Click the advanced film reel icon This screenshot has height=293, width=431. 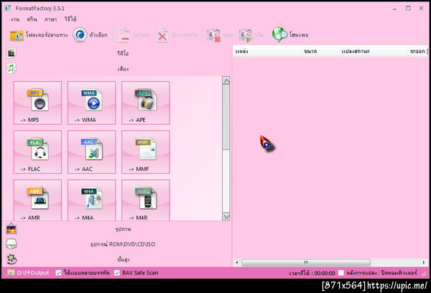point(11,259)
